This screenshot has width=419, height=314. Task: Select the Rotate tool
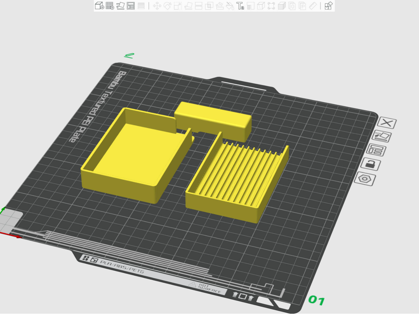(x=167, y=6)
